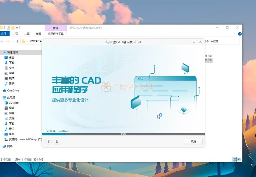Select OneDrive in the navigation pane
This screenshot has width=256, height=177.
click(x=11, y=91)
